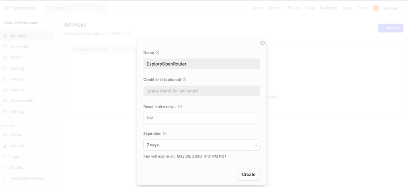Click the Credit limit info icon
This screenshot has width=407, height=187.
tap(184, 80)
